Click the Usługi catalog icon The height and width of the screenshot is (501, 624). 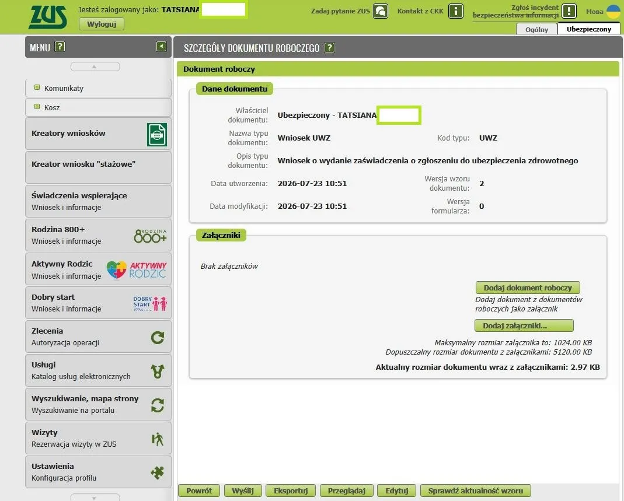(x=158, y=372)
